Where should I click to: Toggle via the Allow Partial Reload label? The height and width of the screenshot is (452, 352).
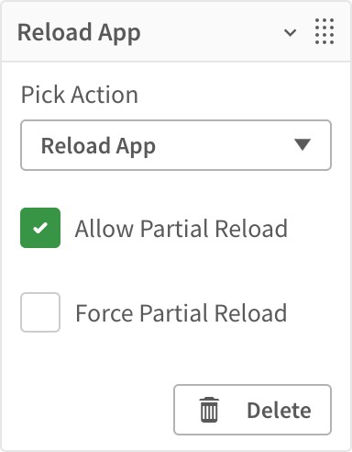[x=181, y=229]
